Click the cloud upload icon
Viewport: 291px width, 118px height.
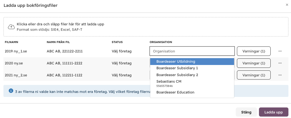(x=11, y=27)
